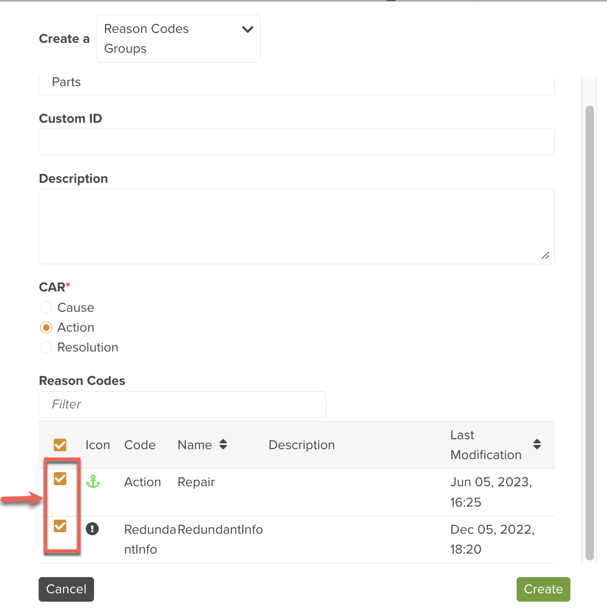This screenshot has width=607, height=610.
Task: Sort by Last Modification arrows
Action: pos(537,444)
